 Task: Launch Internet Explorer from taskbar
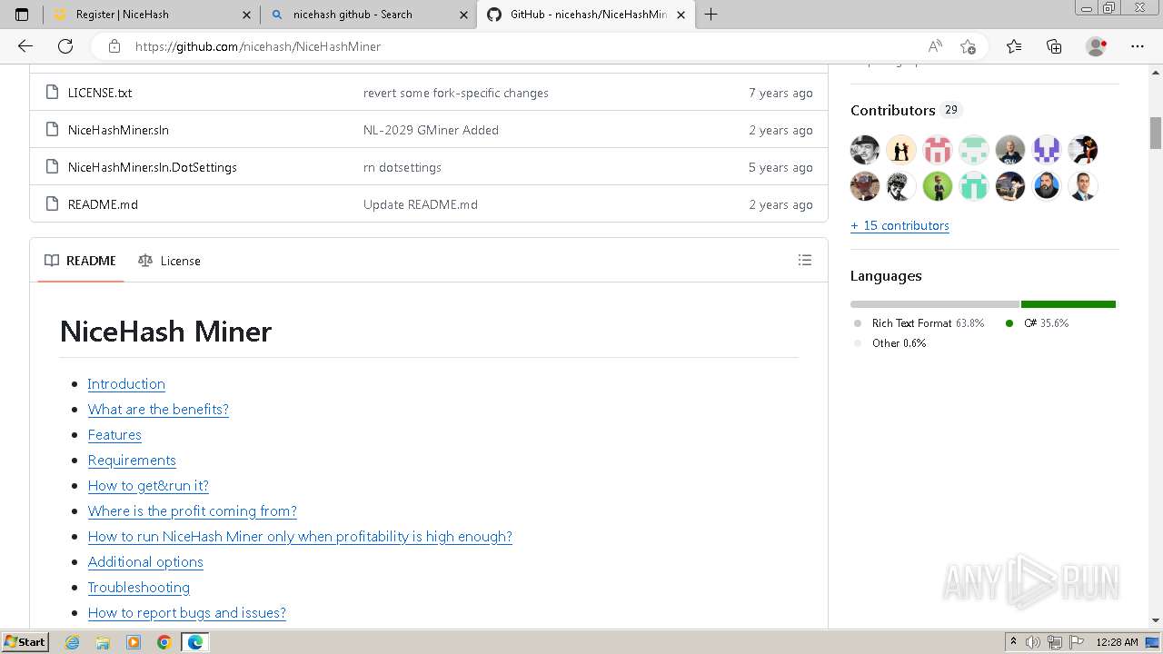click(x=72, y=642)
